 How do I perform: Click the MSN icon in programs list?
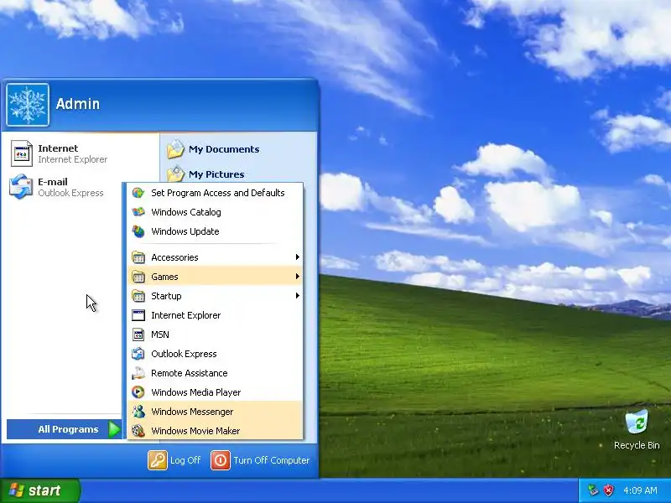coord(138,334)
